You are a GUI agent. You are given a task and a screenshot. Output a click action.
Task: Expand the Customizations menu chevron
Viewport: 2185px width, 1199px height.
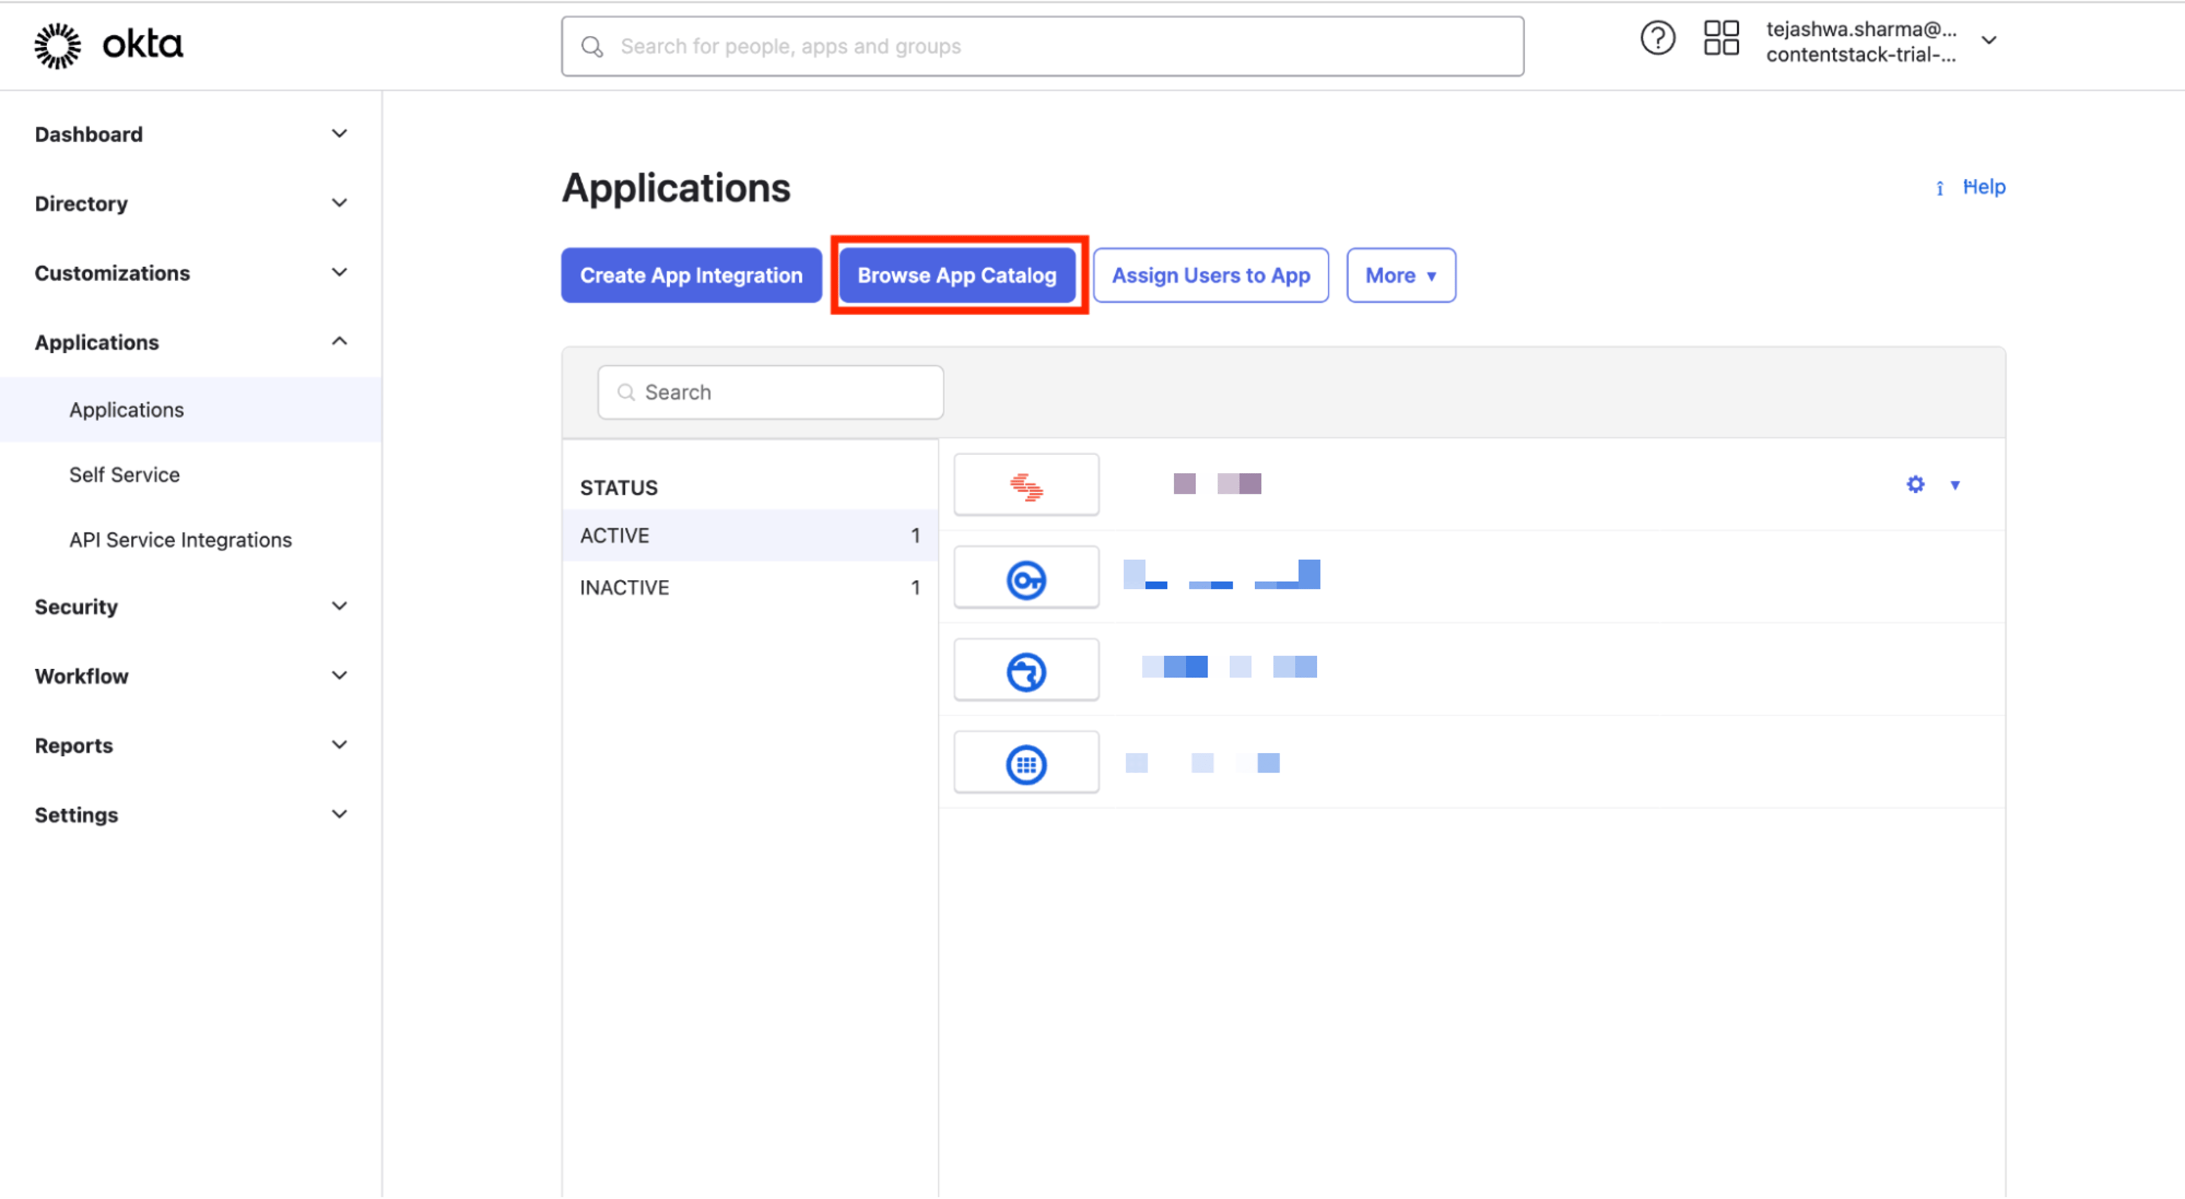(x=339, y=273)
